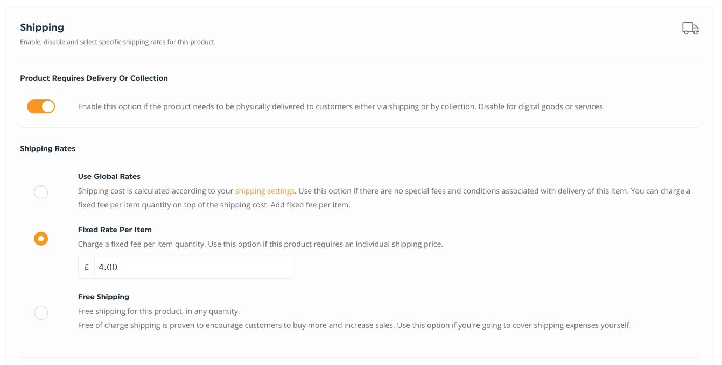The image size is (722, 365).
Task: Open the shipping settings link
Action: point(264,191)
